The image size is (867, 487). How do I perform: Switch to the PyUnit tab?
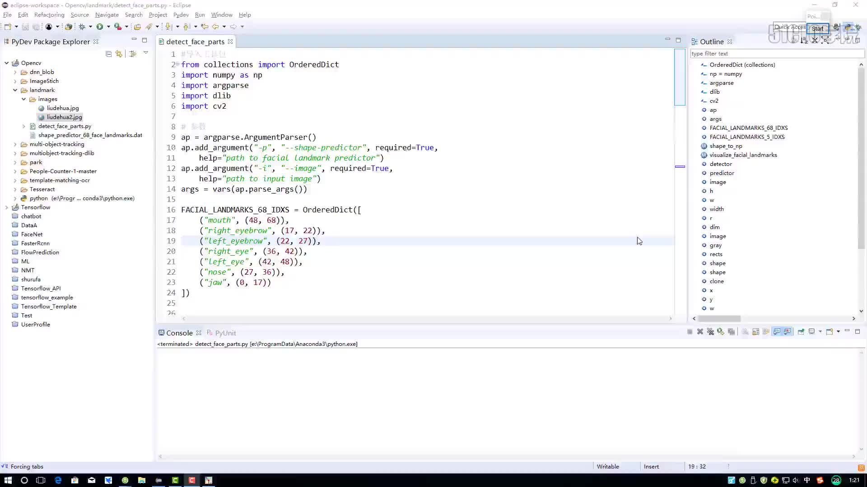pyautogui.click(x=221, y=333)
